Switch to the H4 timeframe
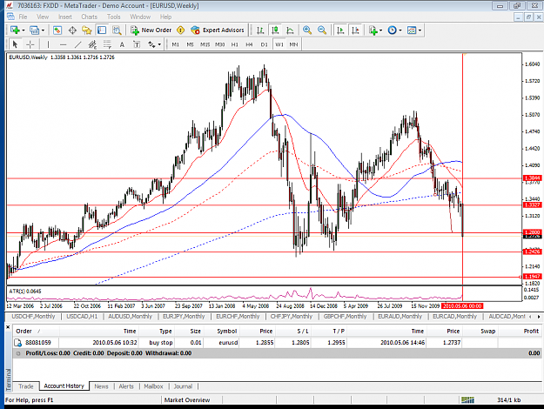Screen dimensions: 544x409 coord(249,44)
